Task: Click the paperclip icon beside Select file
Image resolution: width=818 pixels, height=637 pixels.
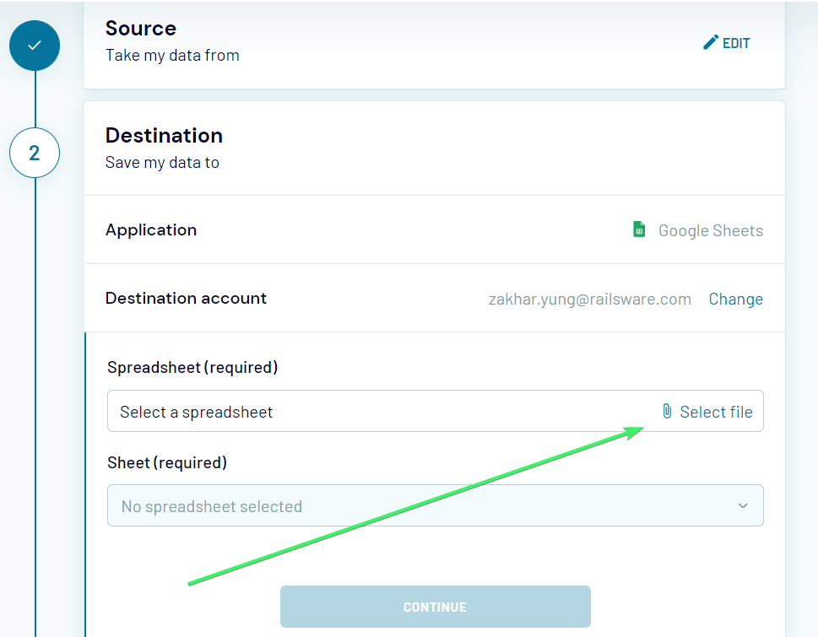Action: (667, 411)
